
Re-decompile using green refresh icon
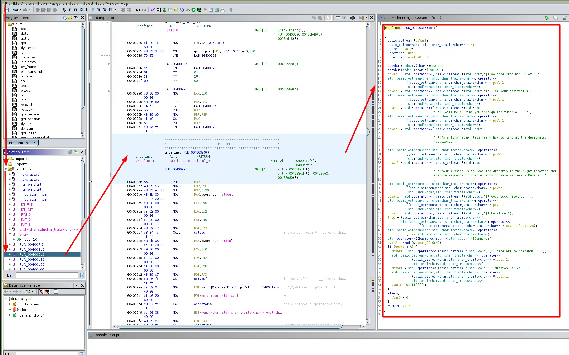[x=546, y=18]
